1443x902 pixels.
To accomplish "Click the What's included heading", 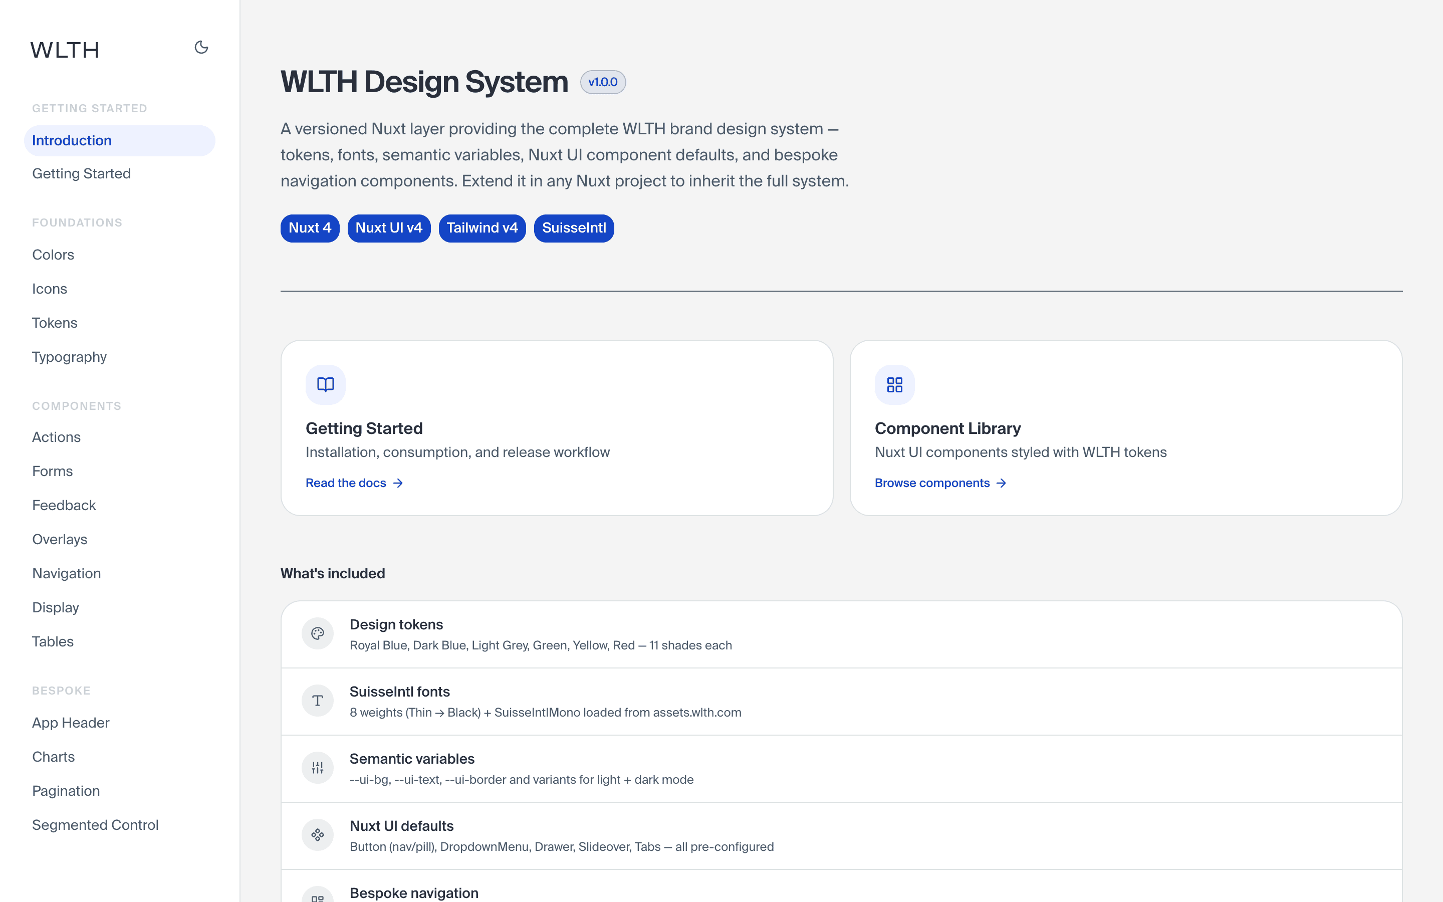I will coord(333,574).
